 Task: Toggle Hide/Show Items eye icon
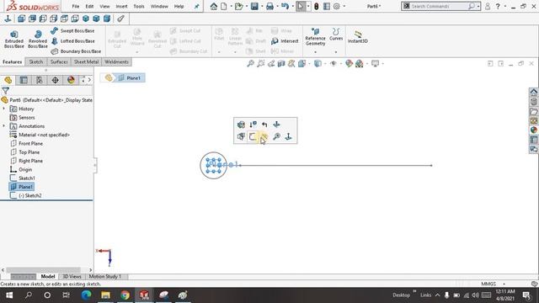click(334, 64)
